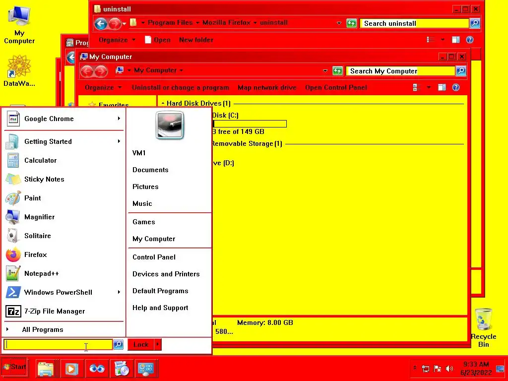Open Help and Support

160,308
